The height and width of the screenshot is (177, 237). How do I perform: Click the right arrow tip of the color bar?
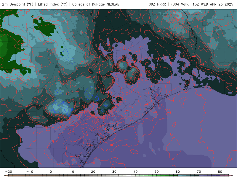[231, 176]
